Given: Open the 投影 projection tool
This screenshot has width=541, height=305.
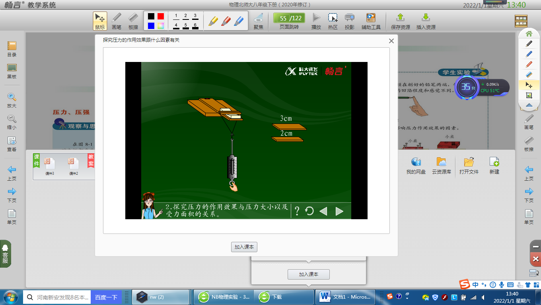Looking at the screenshot, I should 350,21.
